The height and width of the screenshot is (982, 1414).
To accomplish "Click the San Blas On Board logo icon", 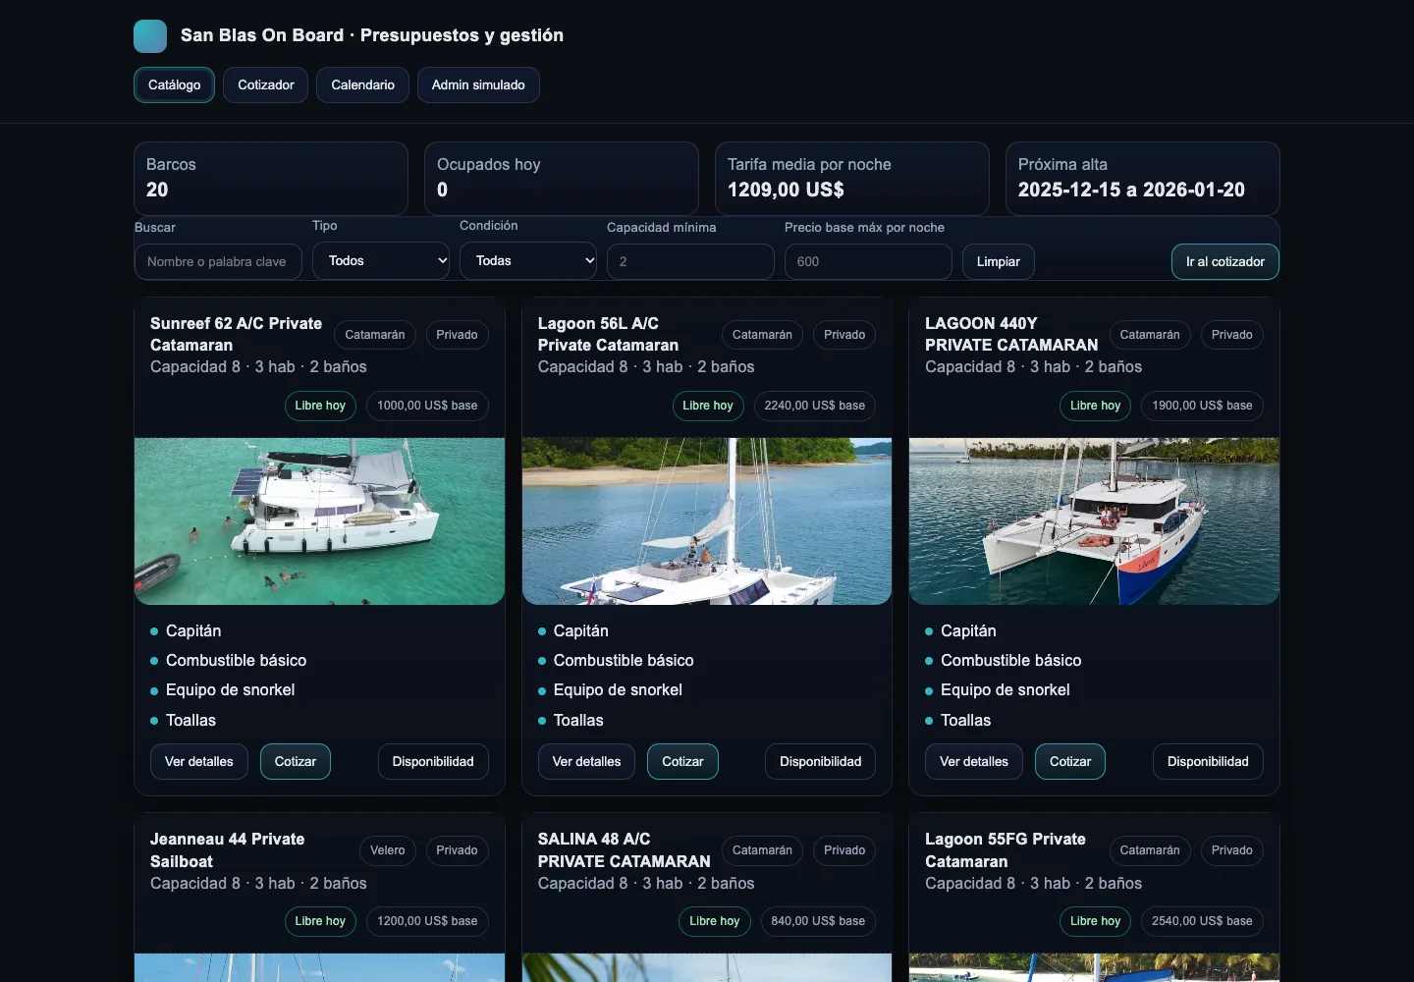I will 150,35.
